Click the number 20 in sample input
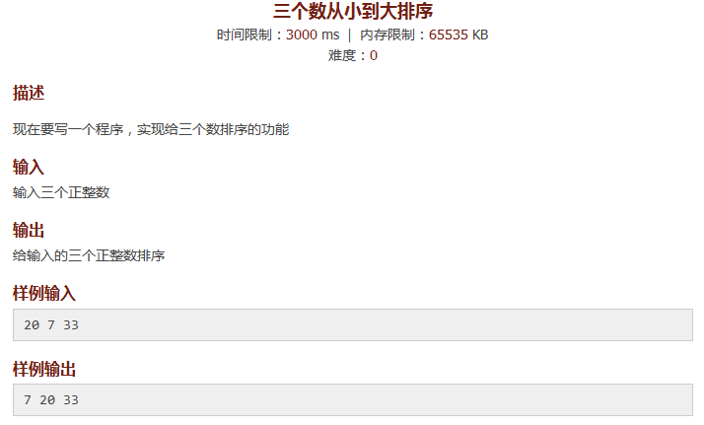 point(32,325)
